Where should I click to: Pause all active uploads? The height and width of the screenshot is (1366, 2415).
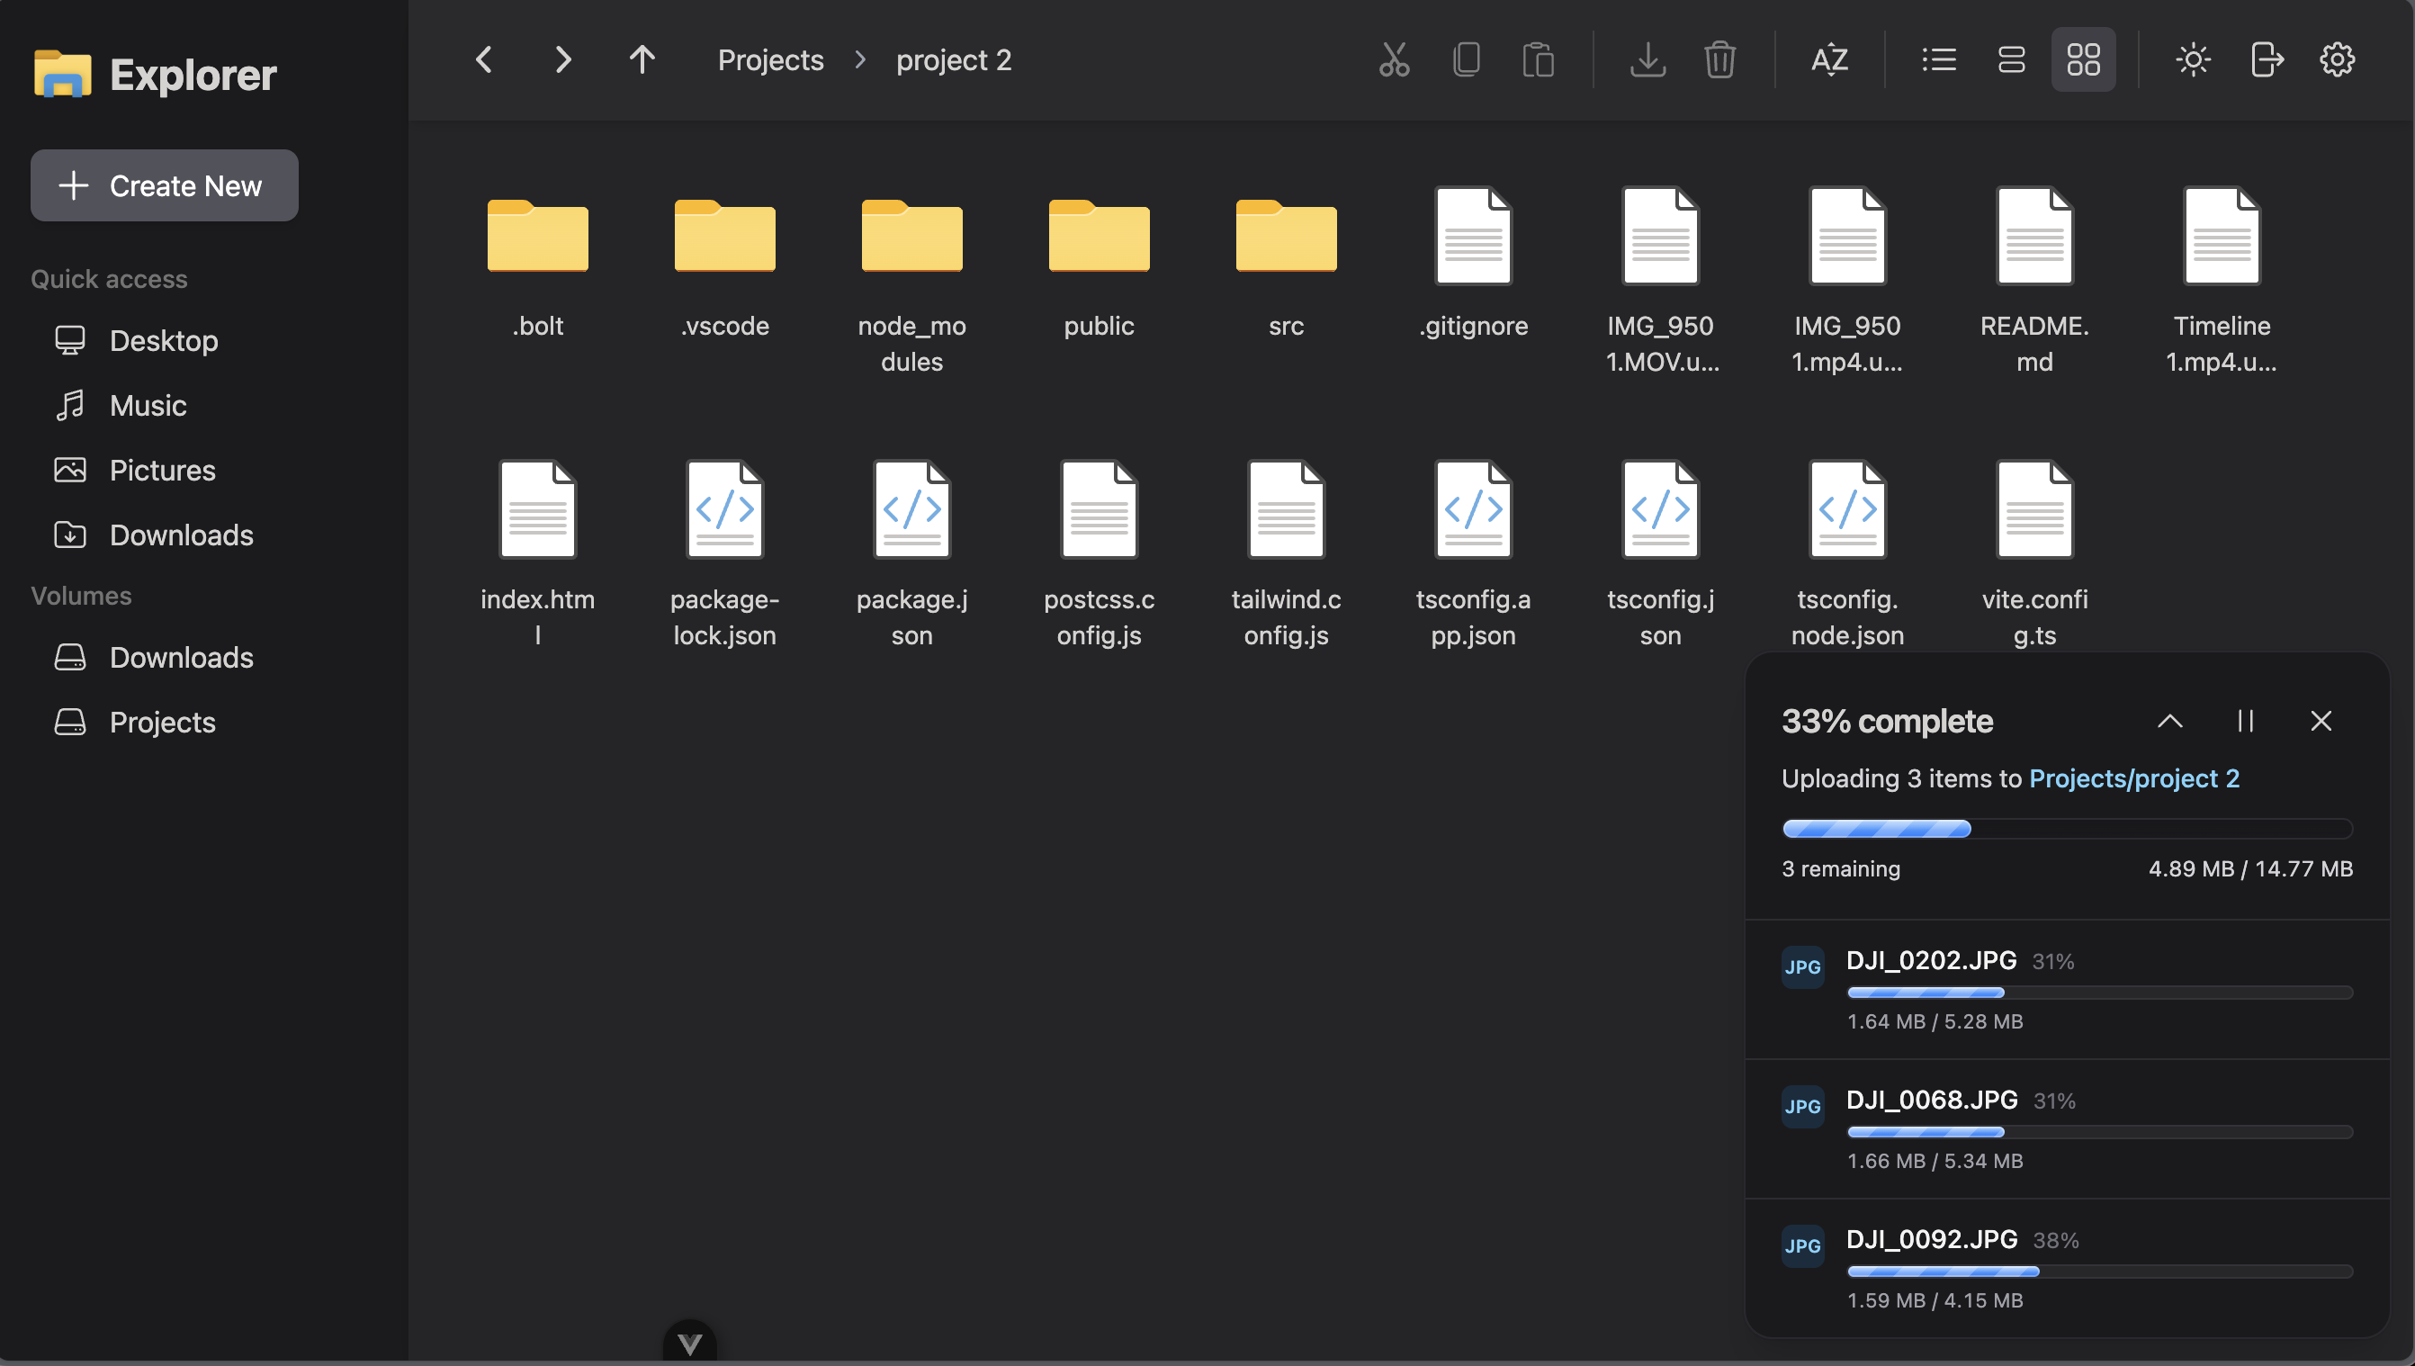[x=2246, y=721]
